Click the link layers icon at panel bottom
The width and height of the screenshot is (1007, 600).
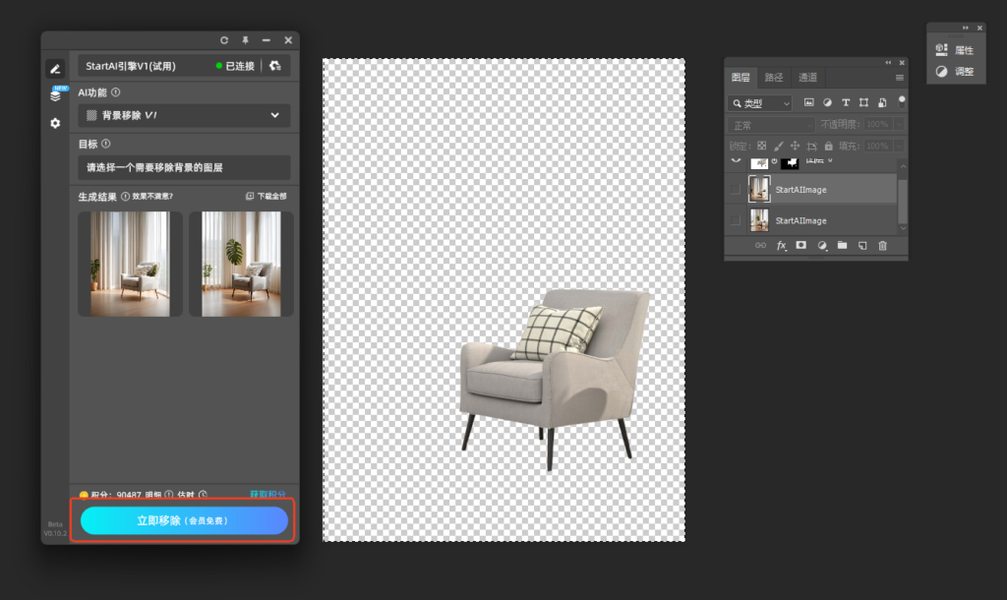(x=760, y=245)
